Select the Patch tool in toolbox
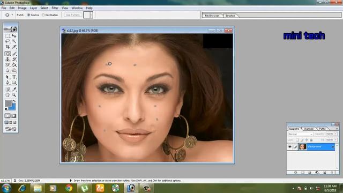The height and width of the screenshot is (193, 343). coord(8,54)
